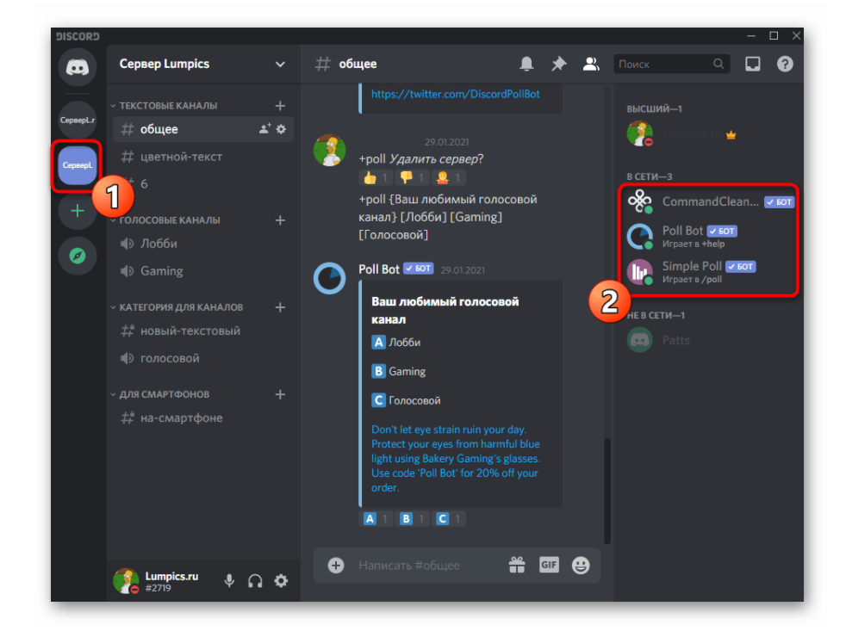Click the chat scrollbar thumb
The width and height of the screenshot is (846, 637).
607,491
